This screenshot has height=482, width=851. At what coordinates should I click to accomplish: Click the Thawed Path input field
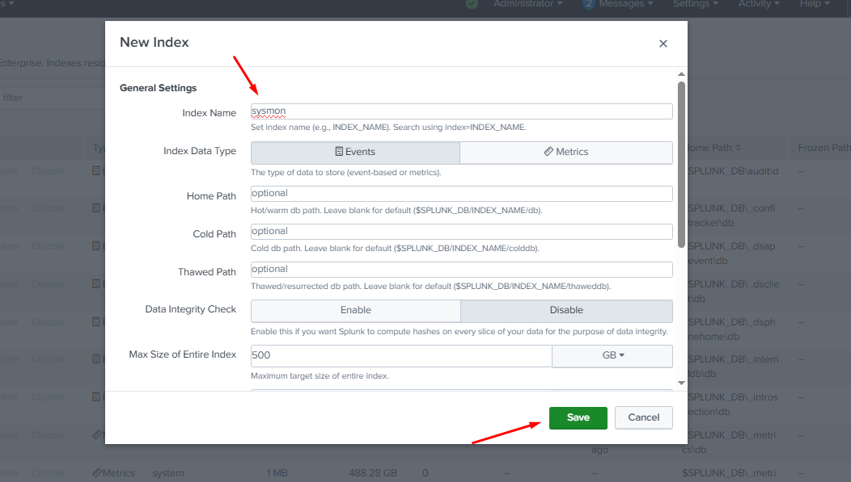click(461, 269)
